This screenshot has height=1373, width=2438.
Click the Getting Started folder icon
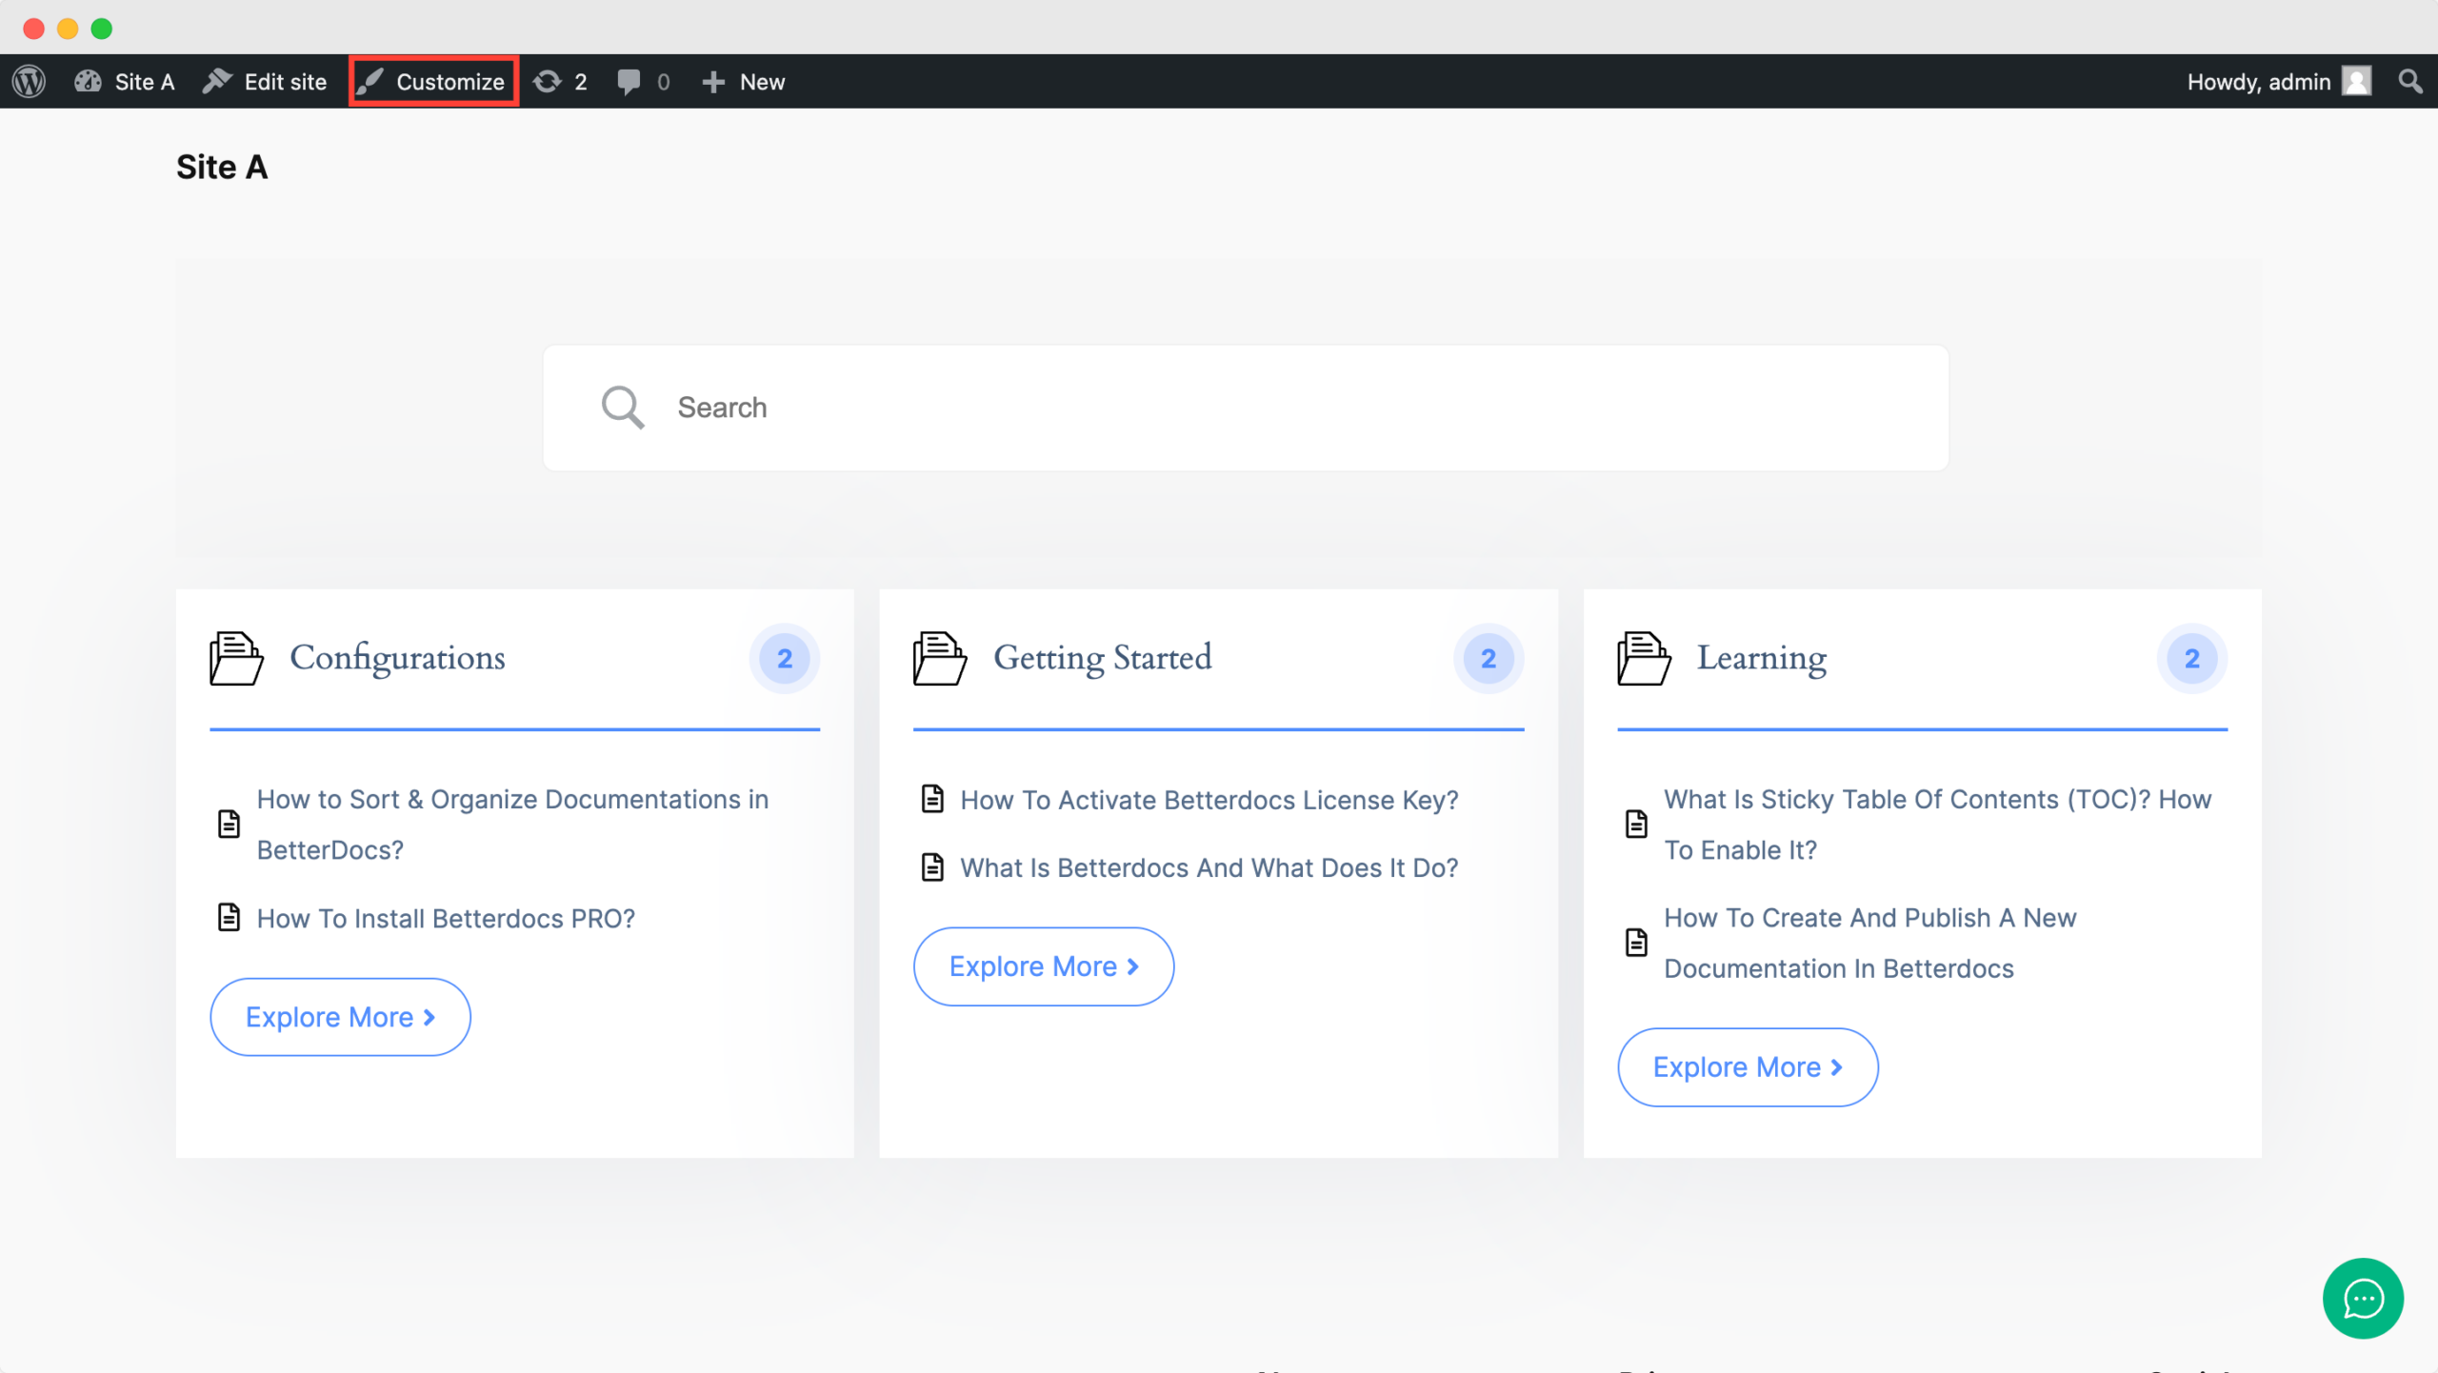tap(939, 658)
